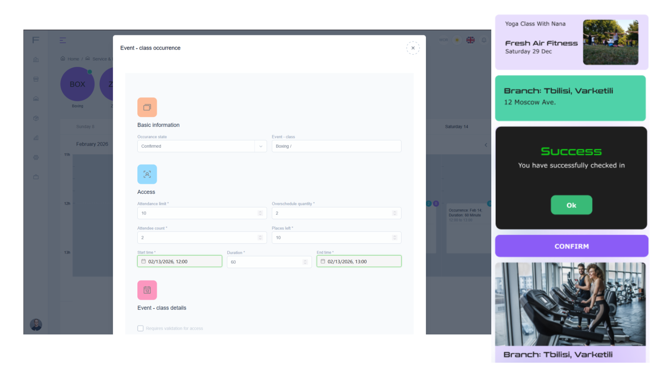The height and width of the screenshot is (372, 661).
Task: Click the sun theme toggle icon
Action: coord(457,40)
